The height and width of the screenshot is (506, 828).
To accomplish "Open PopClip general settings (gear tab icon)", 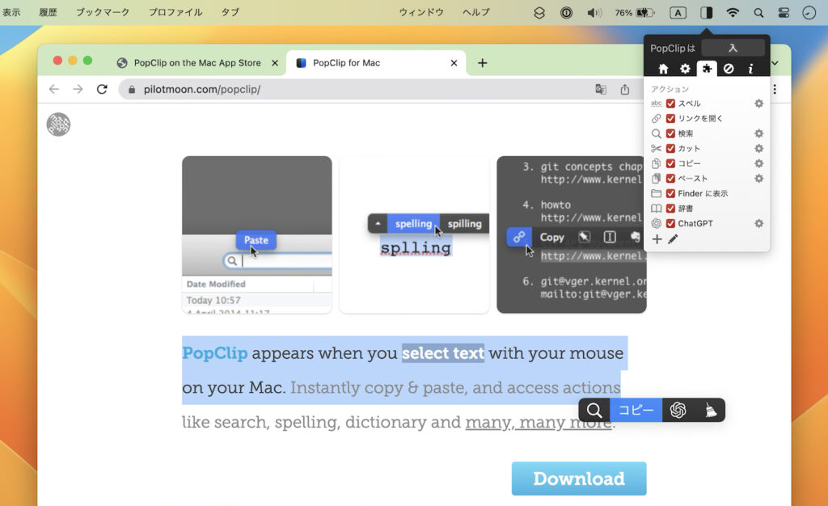I will coord(684,69).
